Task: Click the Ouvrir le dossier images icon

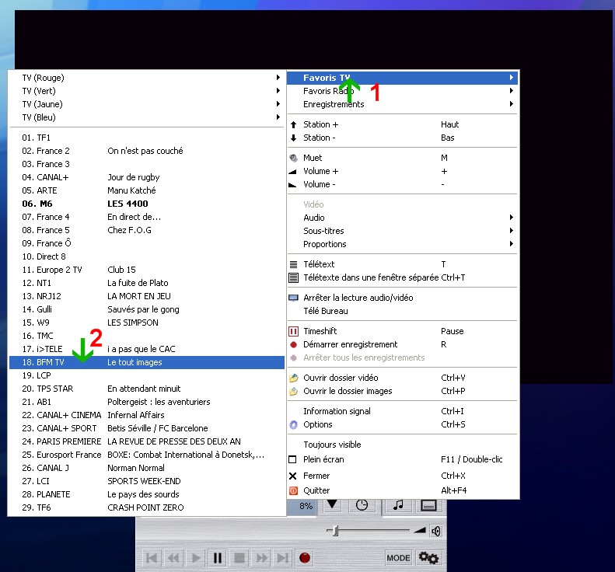Action: [x=293, y=391]
